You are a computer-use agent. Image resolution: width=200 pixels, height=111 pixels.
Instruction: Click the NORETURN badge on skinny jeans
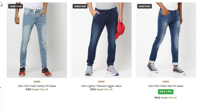(16, 6)
